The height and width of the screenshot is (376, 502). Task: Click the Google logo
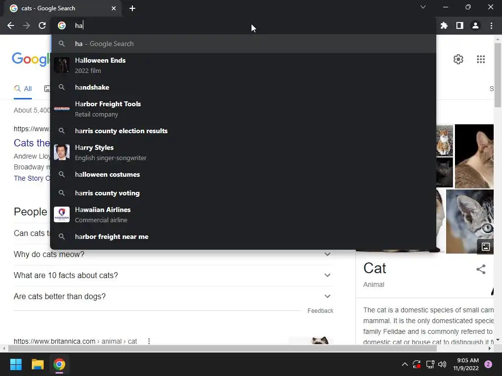(x=31, y=59)
